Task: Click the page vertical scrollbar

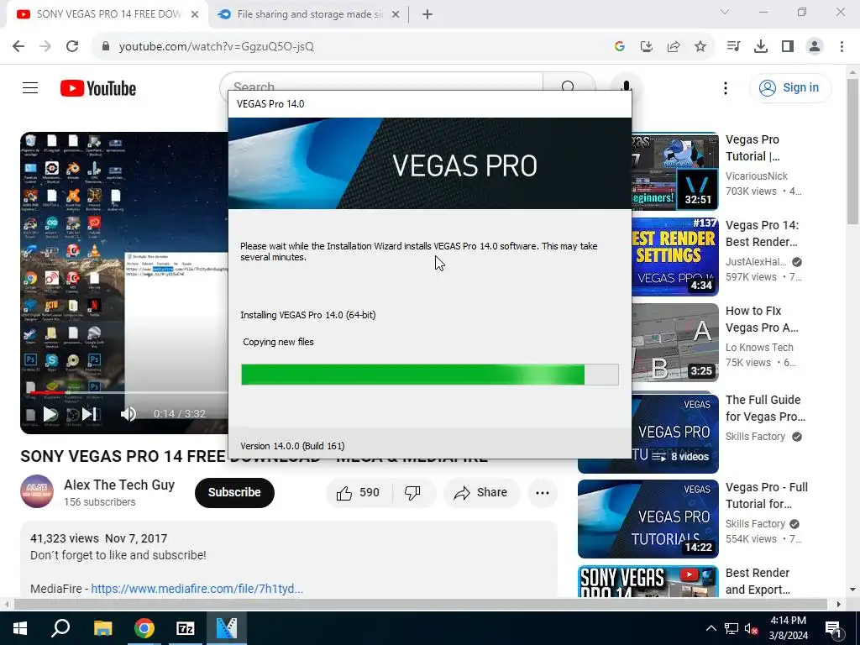Action: pyautogui.click(x=853, y=151)
